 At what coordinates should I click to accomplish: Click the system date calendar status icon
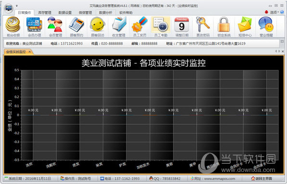coord(6,178)
